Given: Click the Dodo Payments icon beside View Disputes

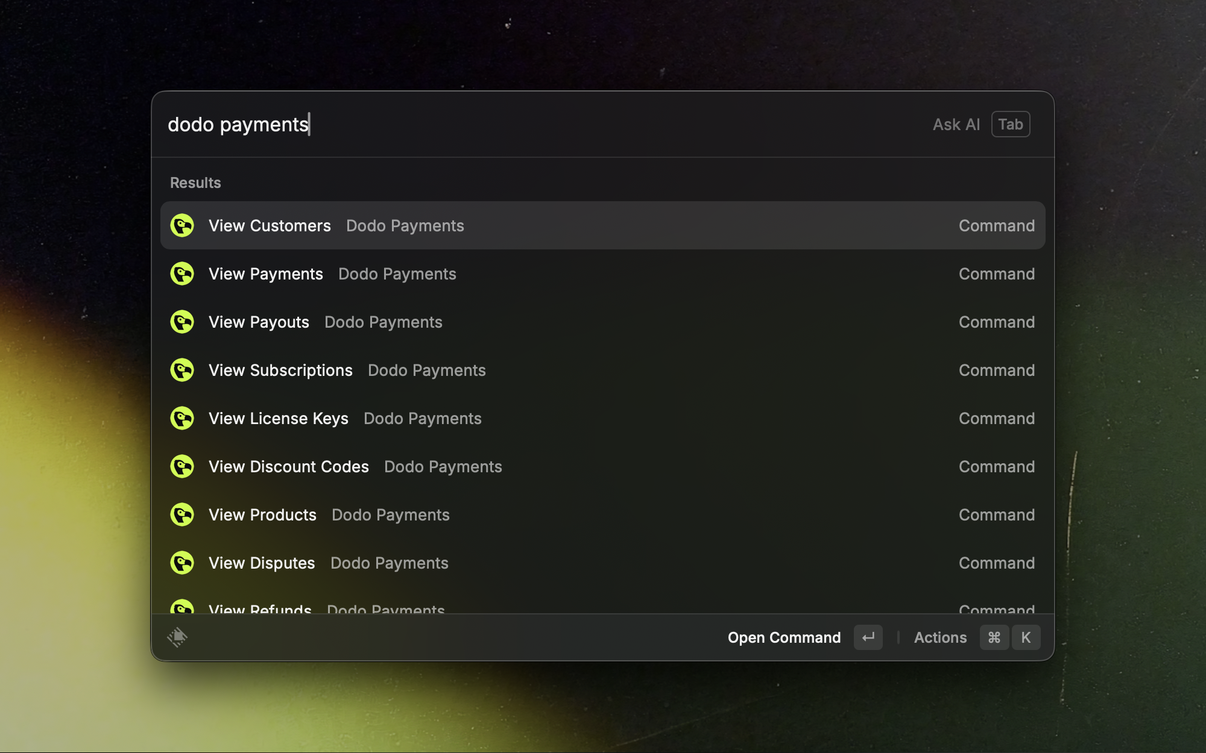Looking at the screenshot, I should [x=182, y=563].
